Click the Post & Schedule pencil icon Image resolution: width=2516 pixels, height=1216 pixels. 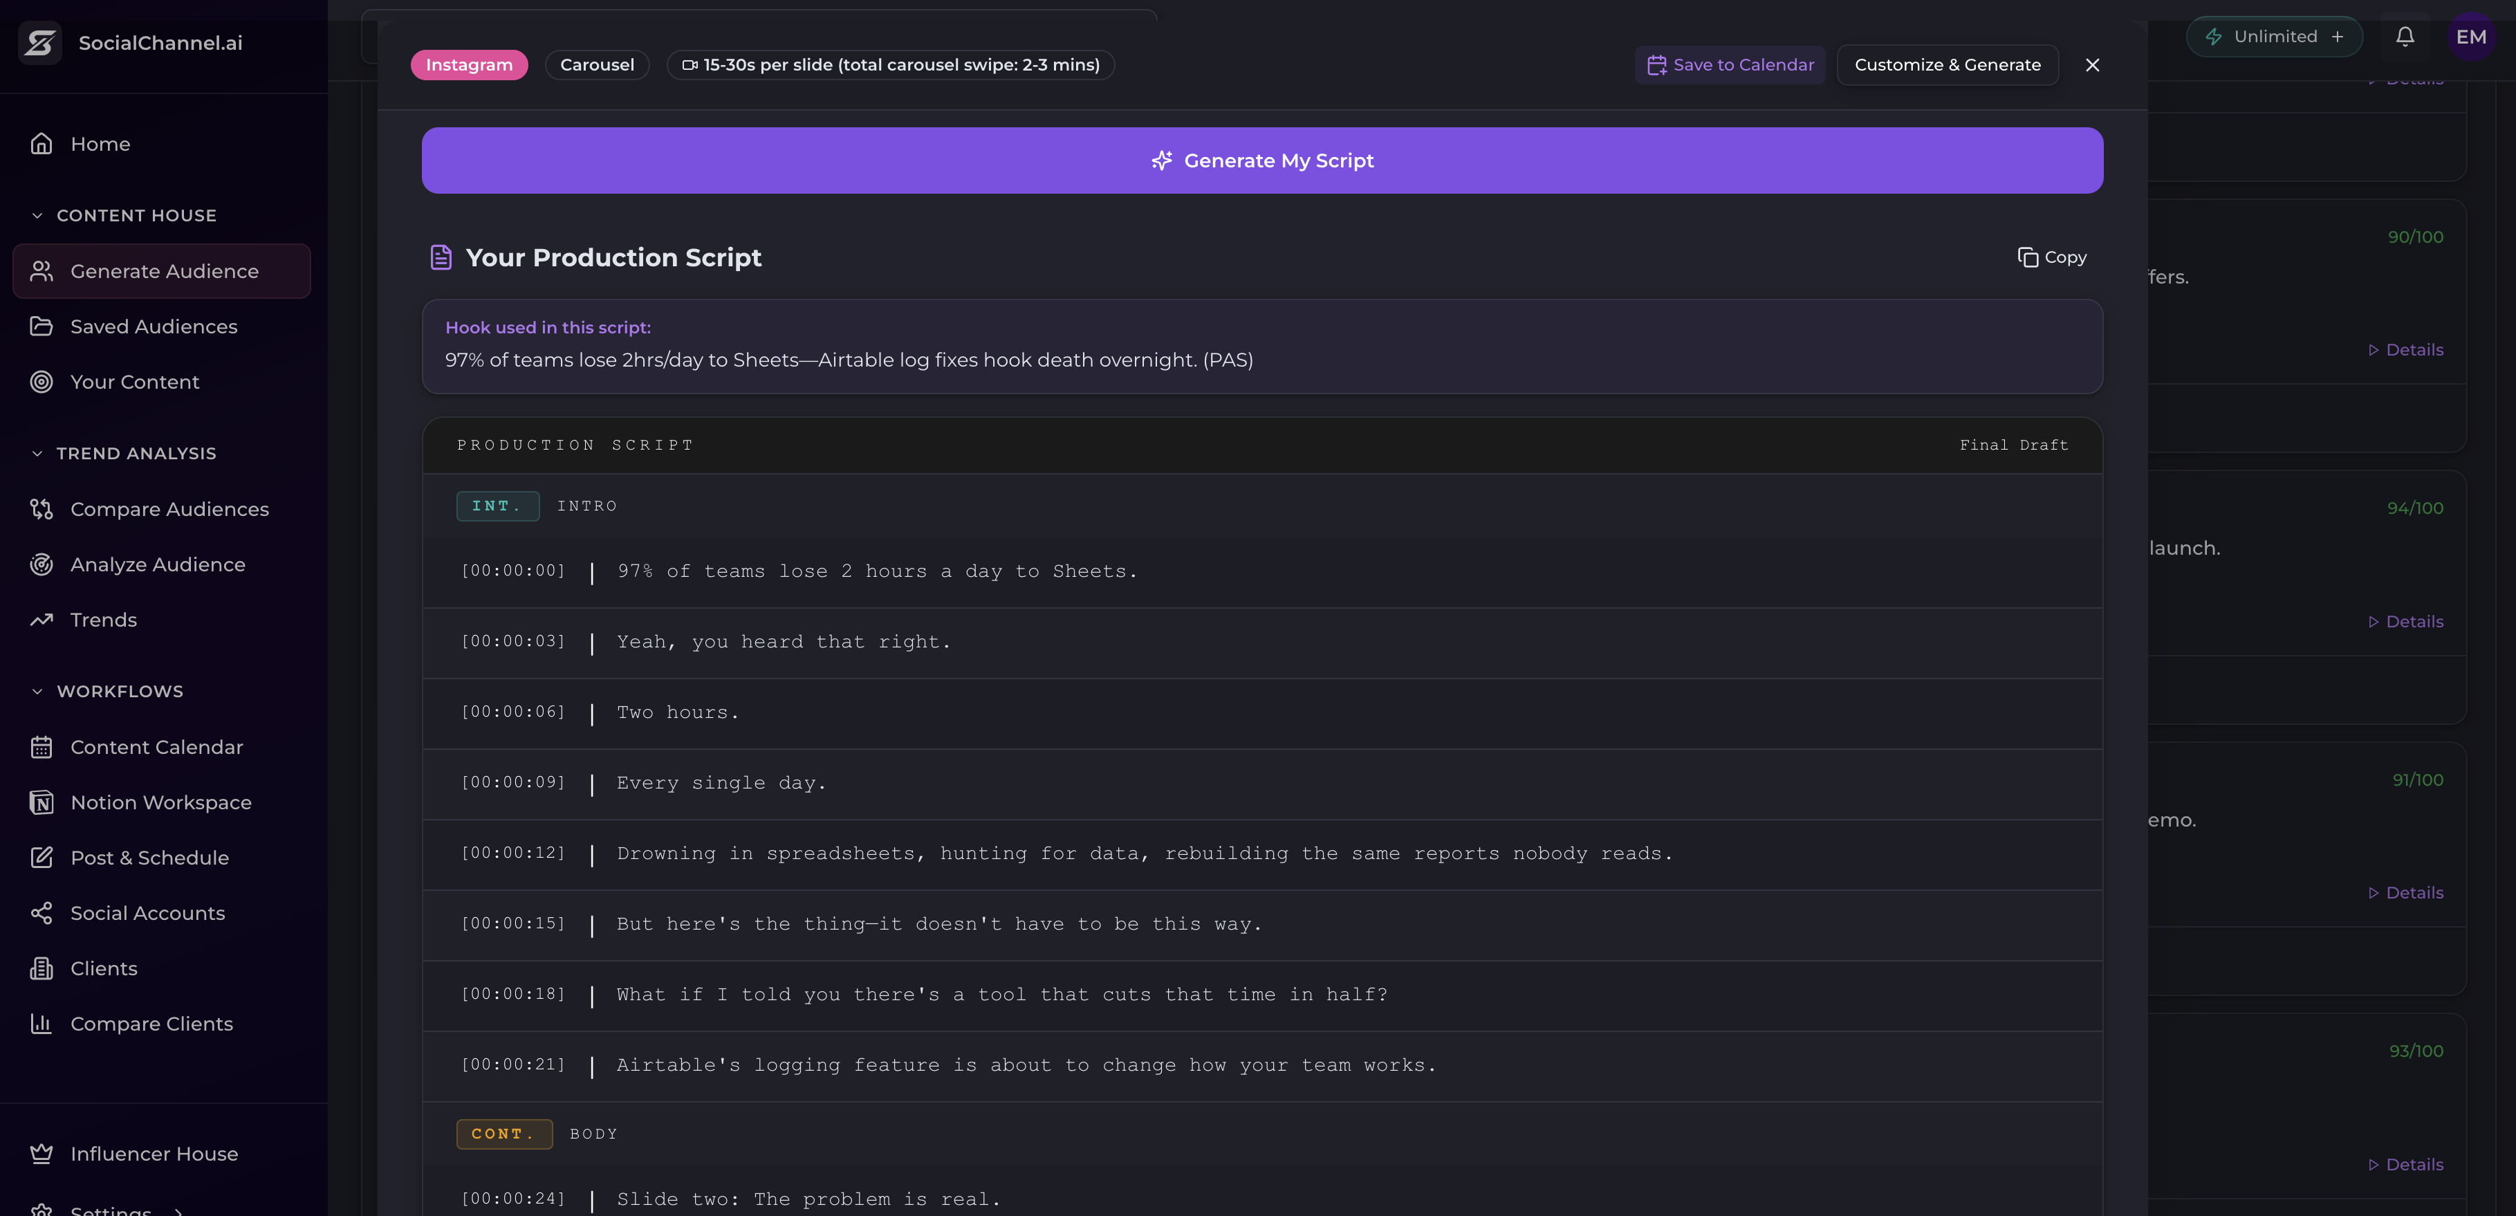click(41, 858)
